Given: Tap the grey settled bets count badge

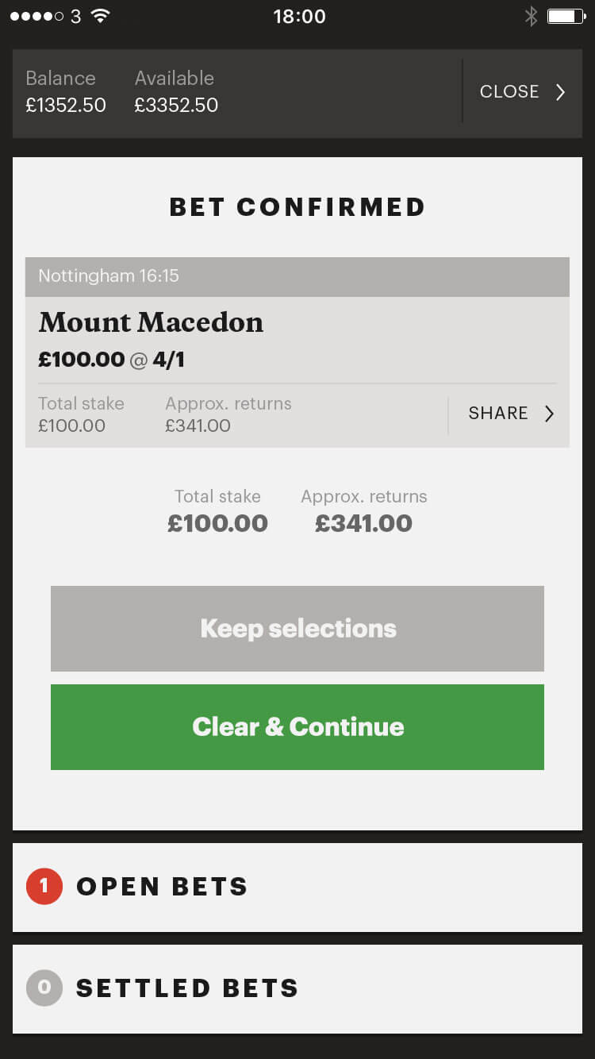Looking at the screenshot, I should coord(44,988).
